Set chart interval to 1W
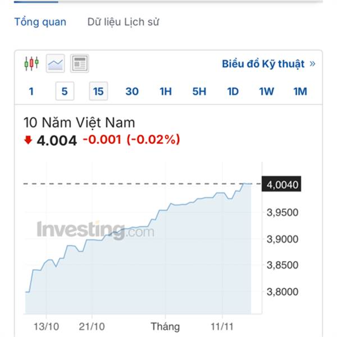This screenshot has width=337, height=337. point(267,91)
